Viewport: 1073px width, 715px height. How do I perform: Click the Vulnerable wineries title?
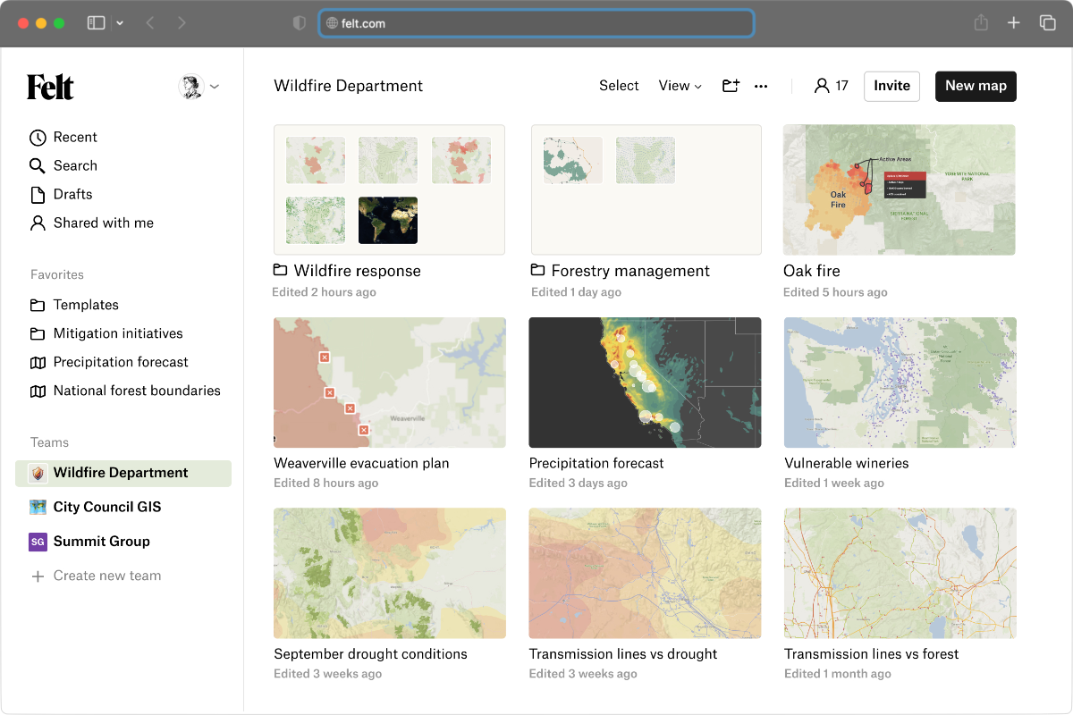coord(847,463)
